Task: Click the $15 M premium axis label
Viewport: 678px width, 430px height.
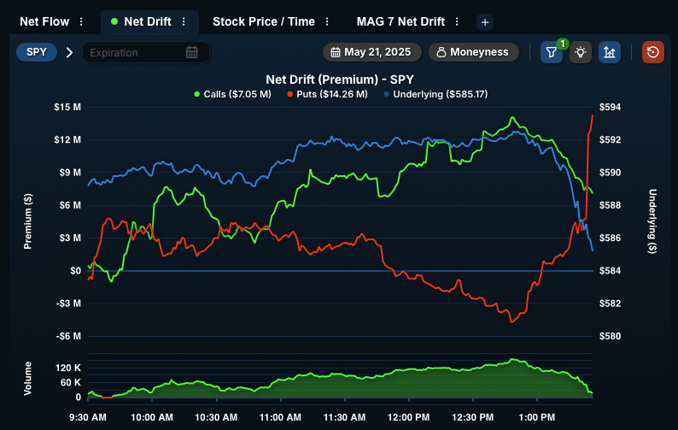Action: click(x=67, y=107)
